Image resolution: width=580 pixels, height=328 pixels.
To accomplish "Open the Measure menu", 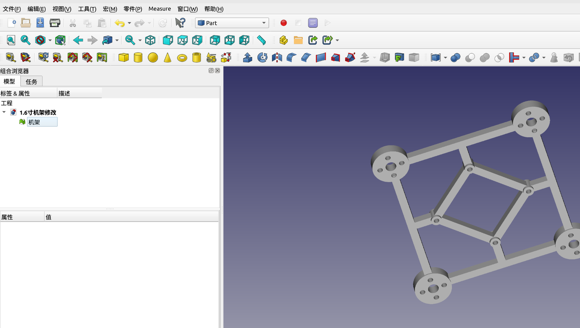I will (159, 9).
